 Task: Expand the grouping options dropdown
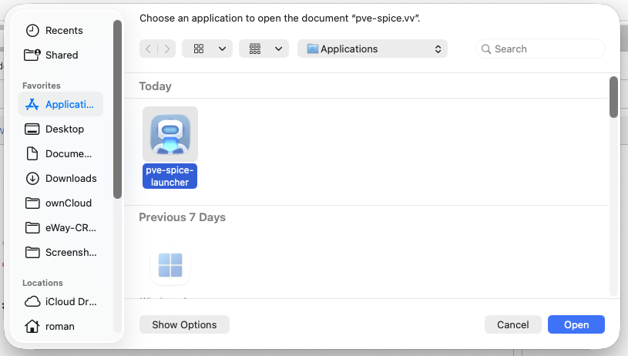pyautogui.click(x=264, y=49)
